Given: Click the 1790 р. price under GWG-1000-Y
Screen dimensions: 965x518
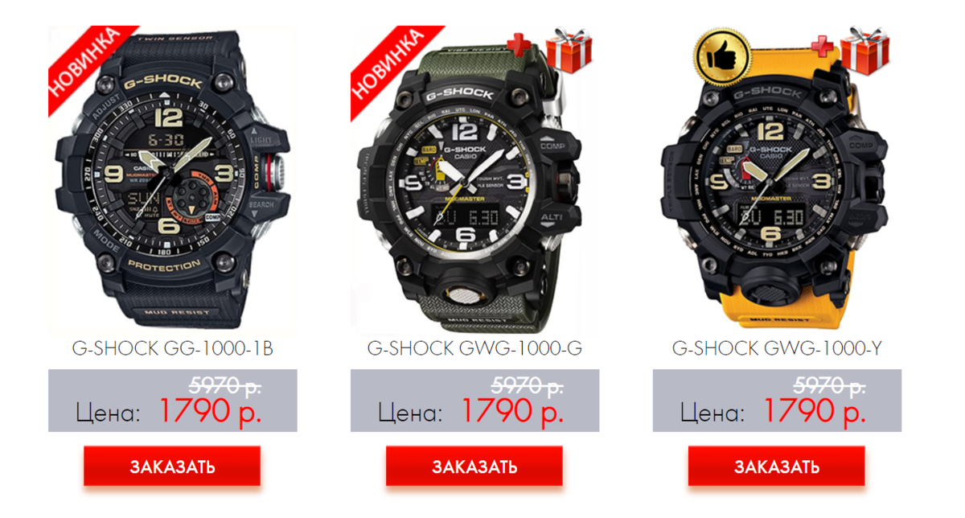Looking at the screenshot, I should 814,412.
